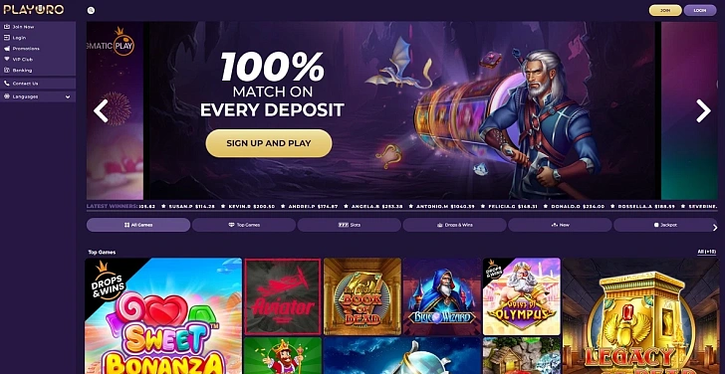This screenshot has height=374, width=725.
Task: Go to previous banner slide arrow
Action: click(x=101, y=110)
